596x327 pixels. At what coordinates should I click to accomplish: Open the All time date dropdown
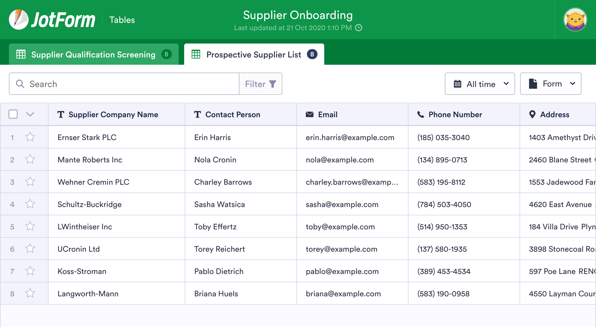[480, 84]
